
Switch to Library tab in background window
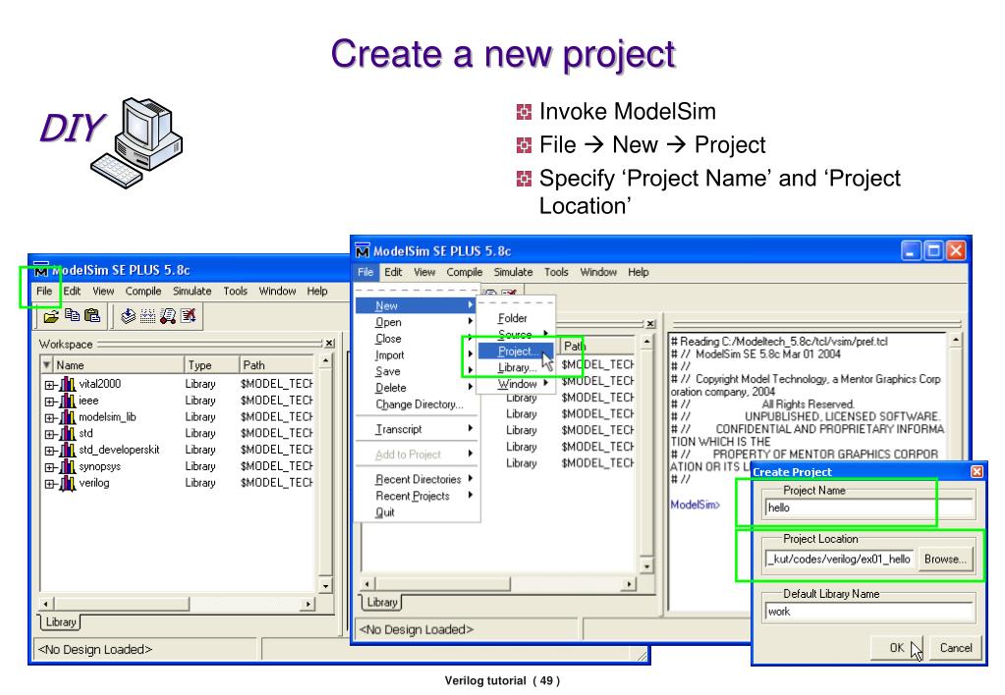[61, 621]
